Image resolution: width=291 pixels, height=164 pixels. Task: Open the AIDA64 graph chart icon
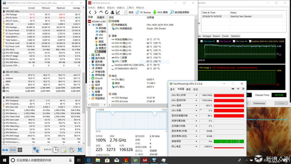[118, 12]
